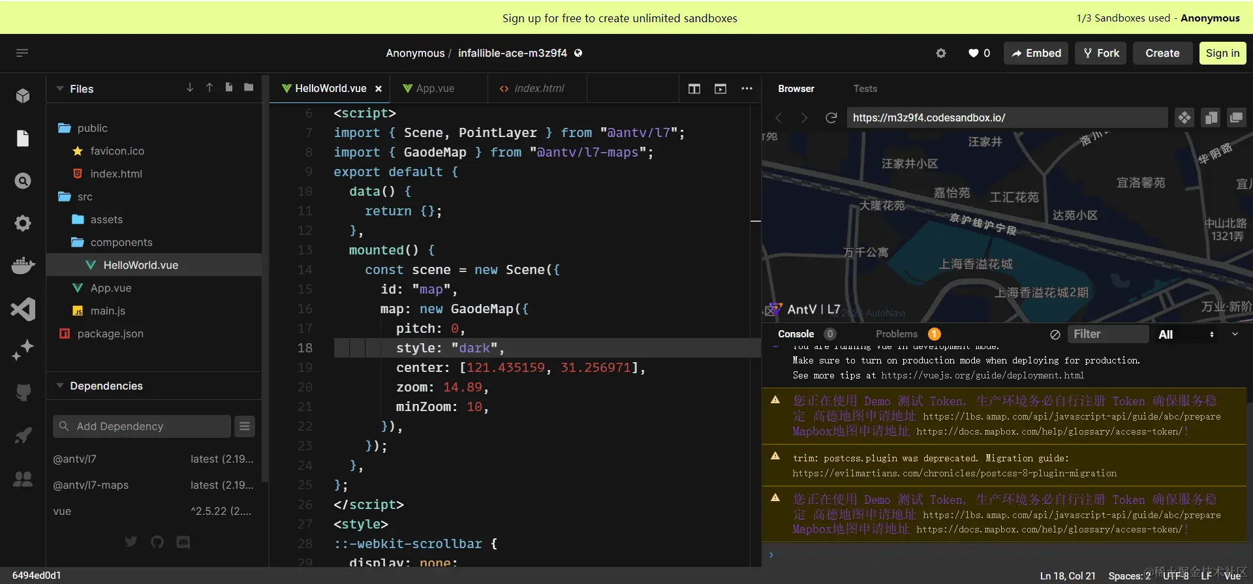Click the CodeSandbox addon icon beside URL bar

1184,117
